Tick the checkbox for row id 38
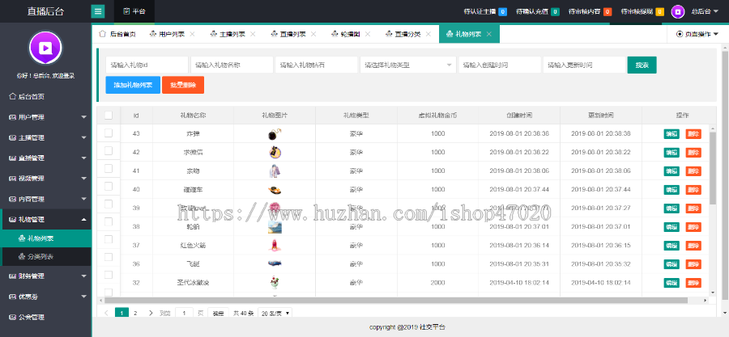The height and width of the screenshot is (337, 729). coord(109,221)
